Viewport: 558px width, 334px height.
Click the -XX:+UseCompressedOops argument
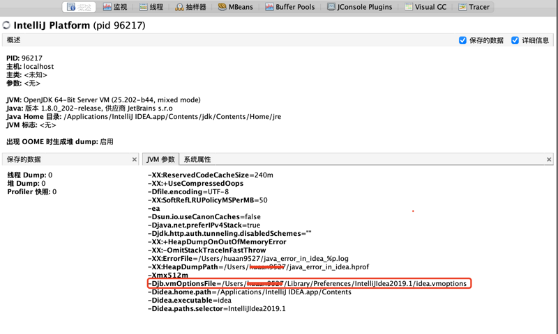[195, 184]
